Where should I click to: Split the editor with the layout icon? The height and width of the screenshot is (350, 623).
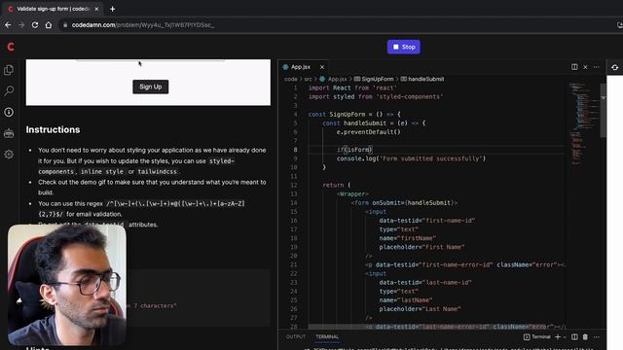(x=574, y=67)
